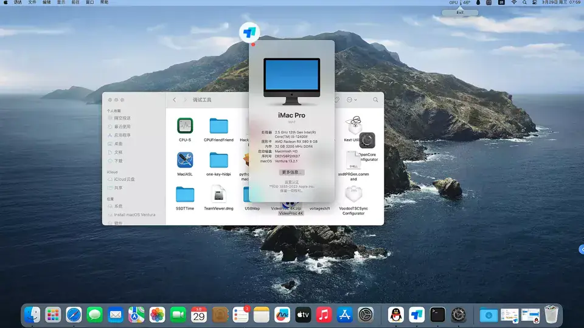Open the 帮助 (Help) menu
584x328 pixels.
(x=104, y=2)
